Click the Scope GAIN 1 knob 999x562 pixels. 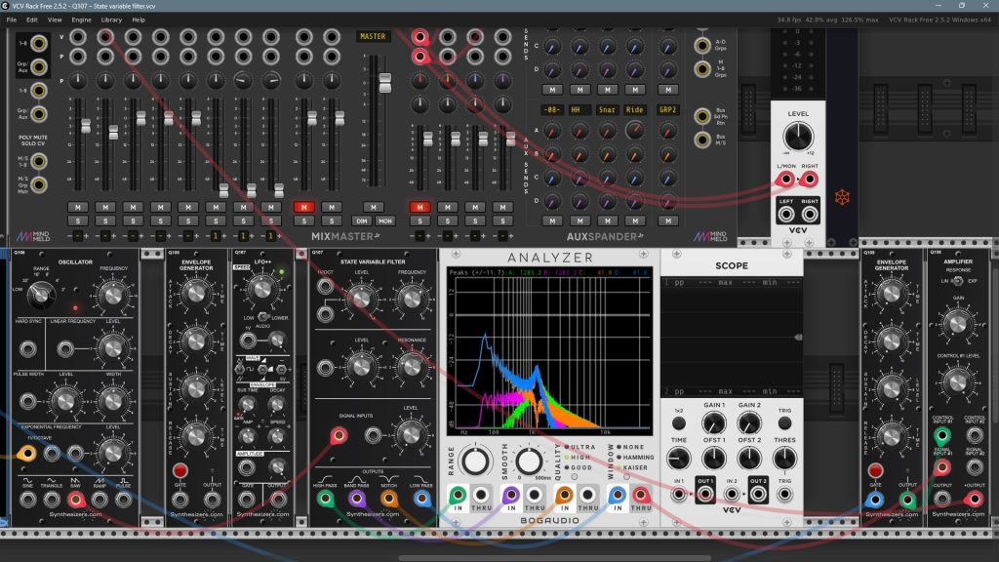pyautogui.click(x=713, y=423)
